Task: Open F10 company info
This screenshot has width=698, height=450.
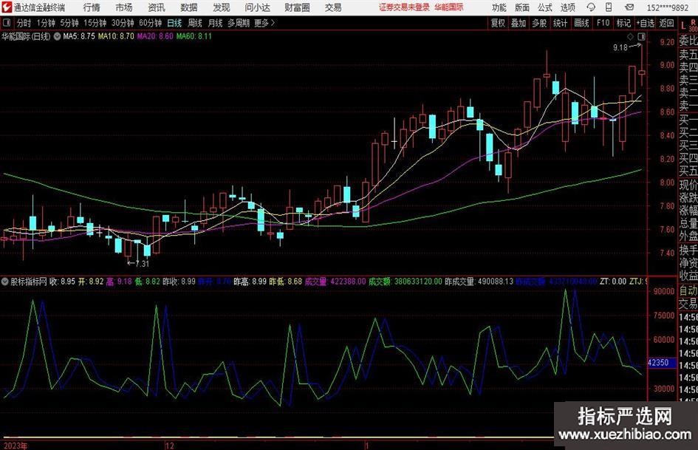Action: pyautogui.click(x=603, y=23)
